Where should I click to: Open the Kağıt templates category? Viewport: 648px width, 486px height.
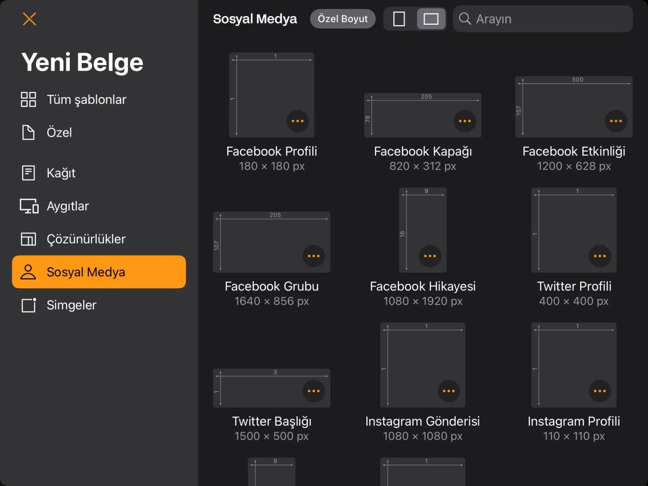click(99, 173)
